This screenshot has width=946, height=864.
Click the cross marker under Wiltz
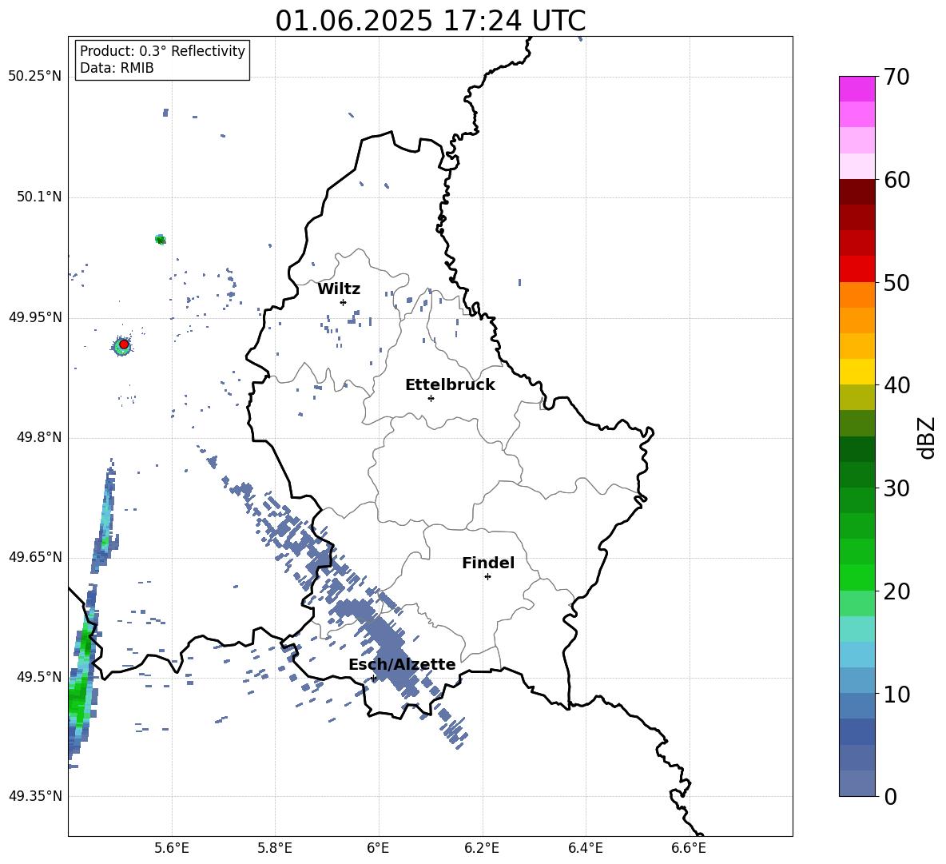coord(344,302)
